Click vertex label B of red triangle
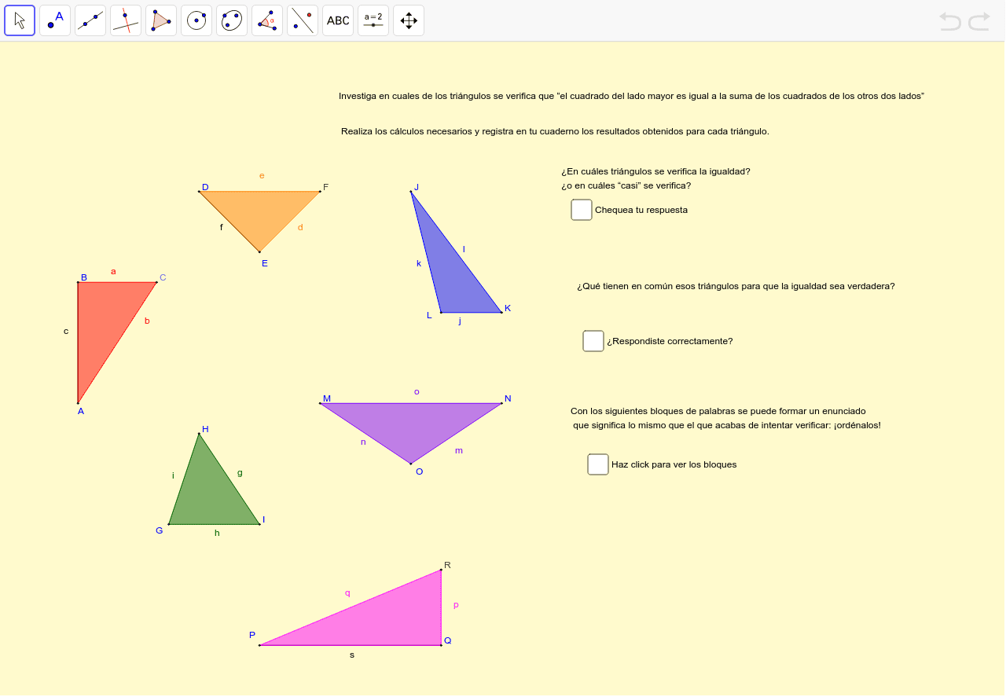Viewport: 1006px width, 697px height. (84, 277)
